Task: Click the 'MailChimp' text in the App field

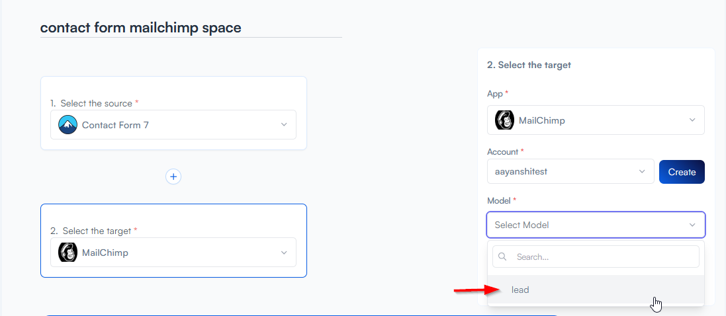Action: pos(541,120)
